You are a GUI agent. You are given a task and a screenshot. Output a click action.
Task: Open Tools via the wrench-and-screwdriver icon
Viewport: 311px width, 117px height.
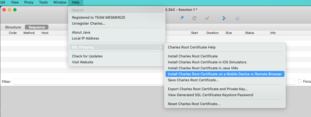[224, 18]
